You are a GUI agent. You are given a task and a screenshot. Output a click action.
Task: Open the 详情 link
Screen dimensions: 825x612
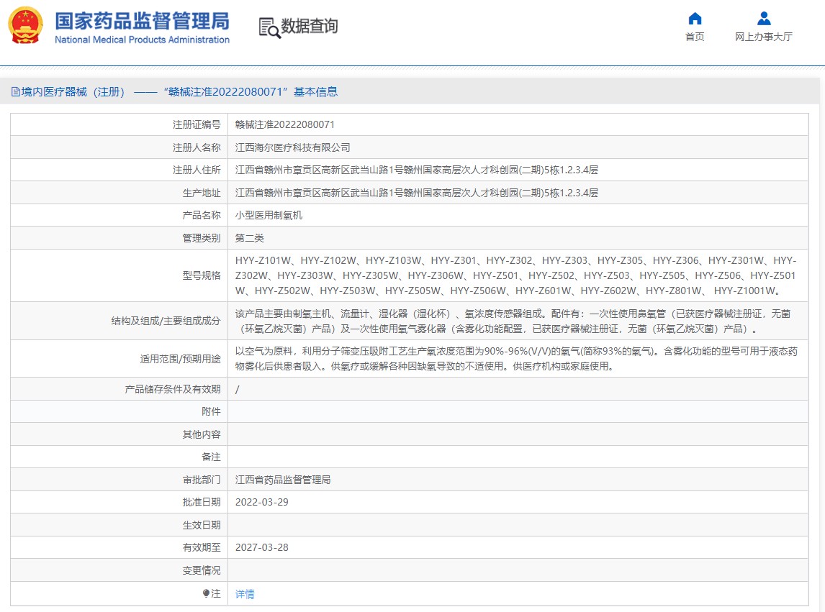pyautogui.click(x=245, y=593)
